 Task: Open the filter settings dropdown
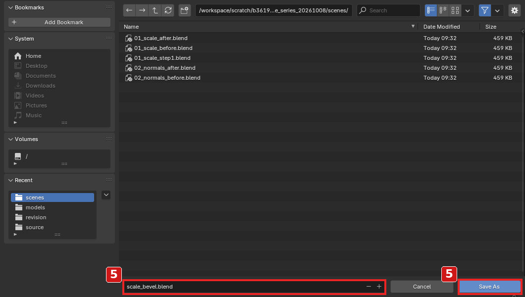point(498,10)
